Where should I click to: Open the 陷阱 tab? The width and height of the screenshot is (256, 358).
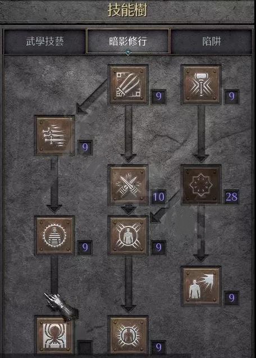coord(212,42)
